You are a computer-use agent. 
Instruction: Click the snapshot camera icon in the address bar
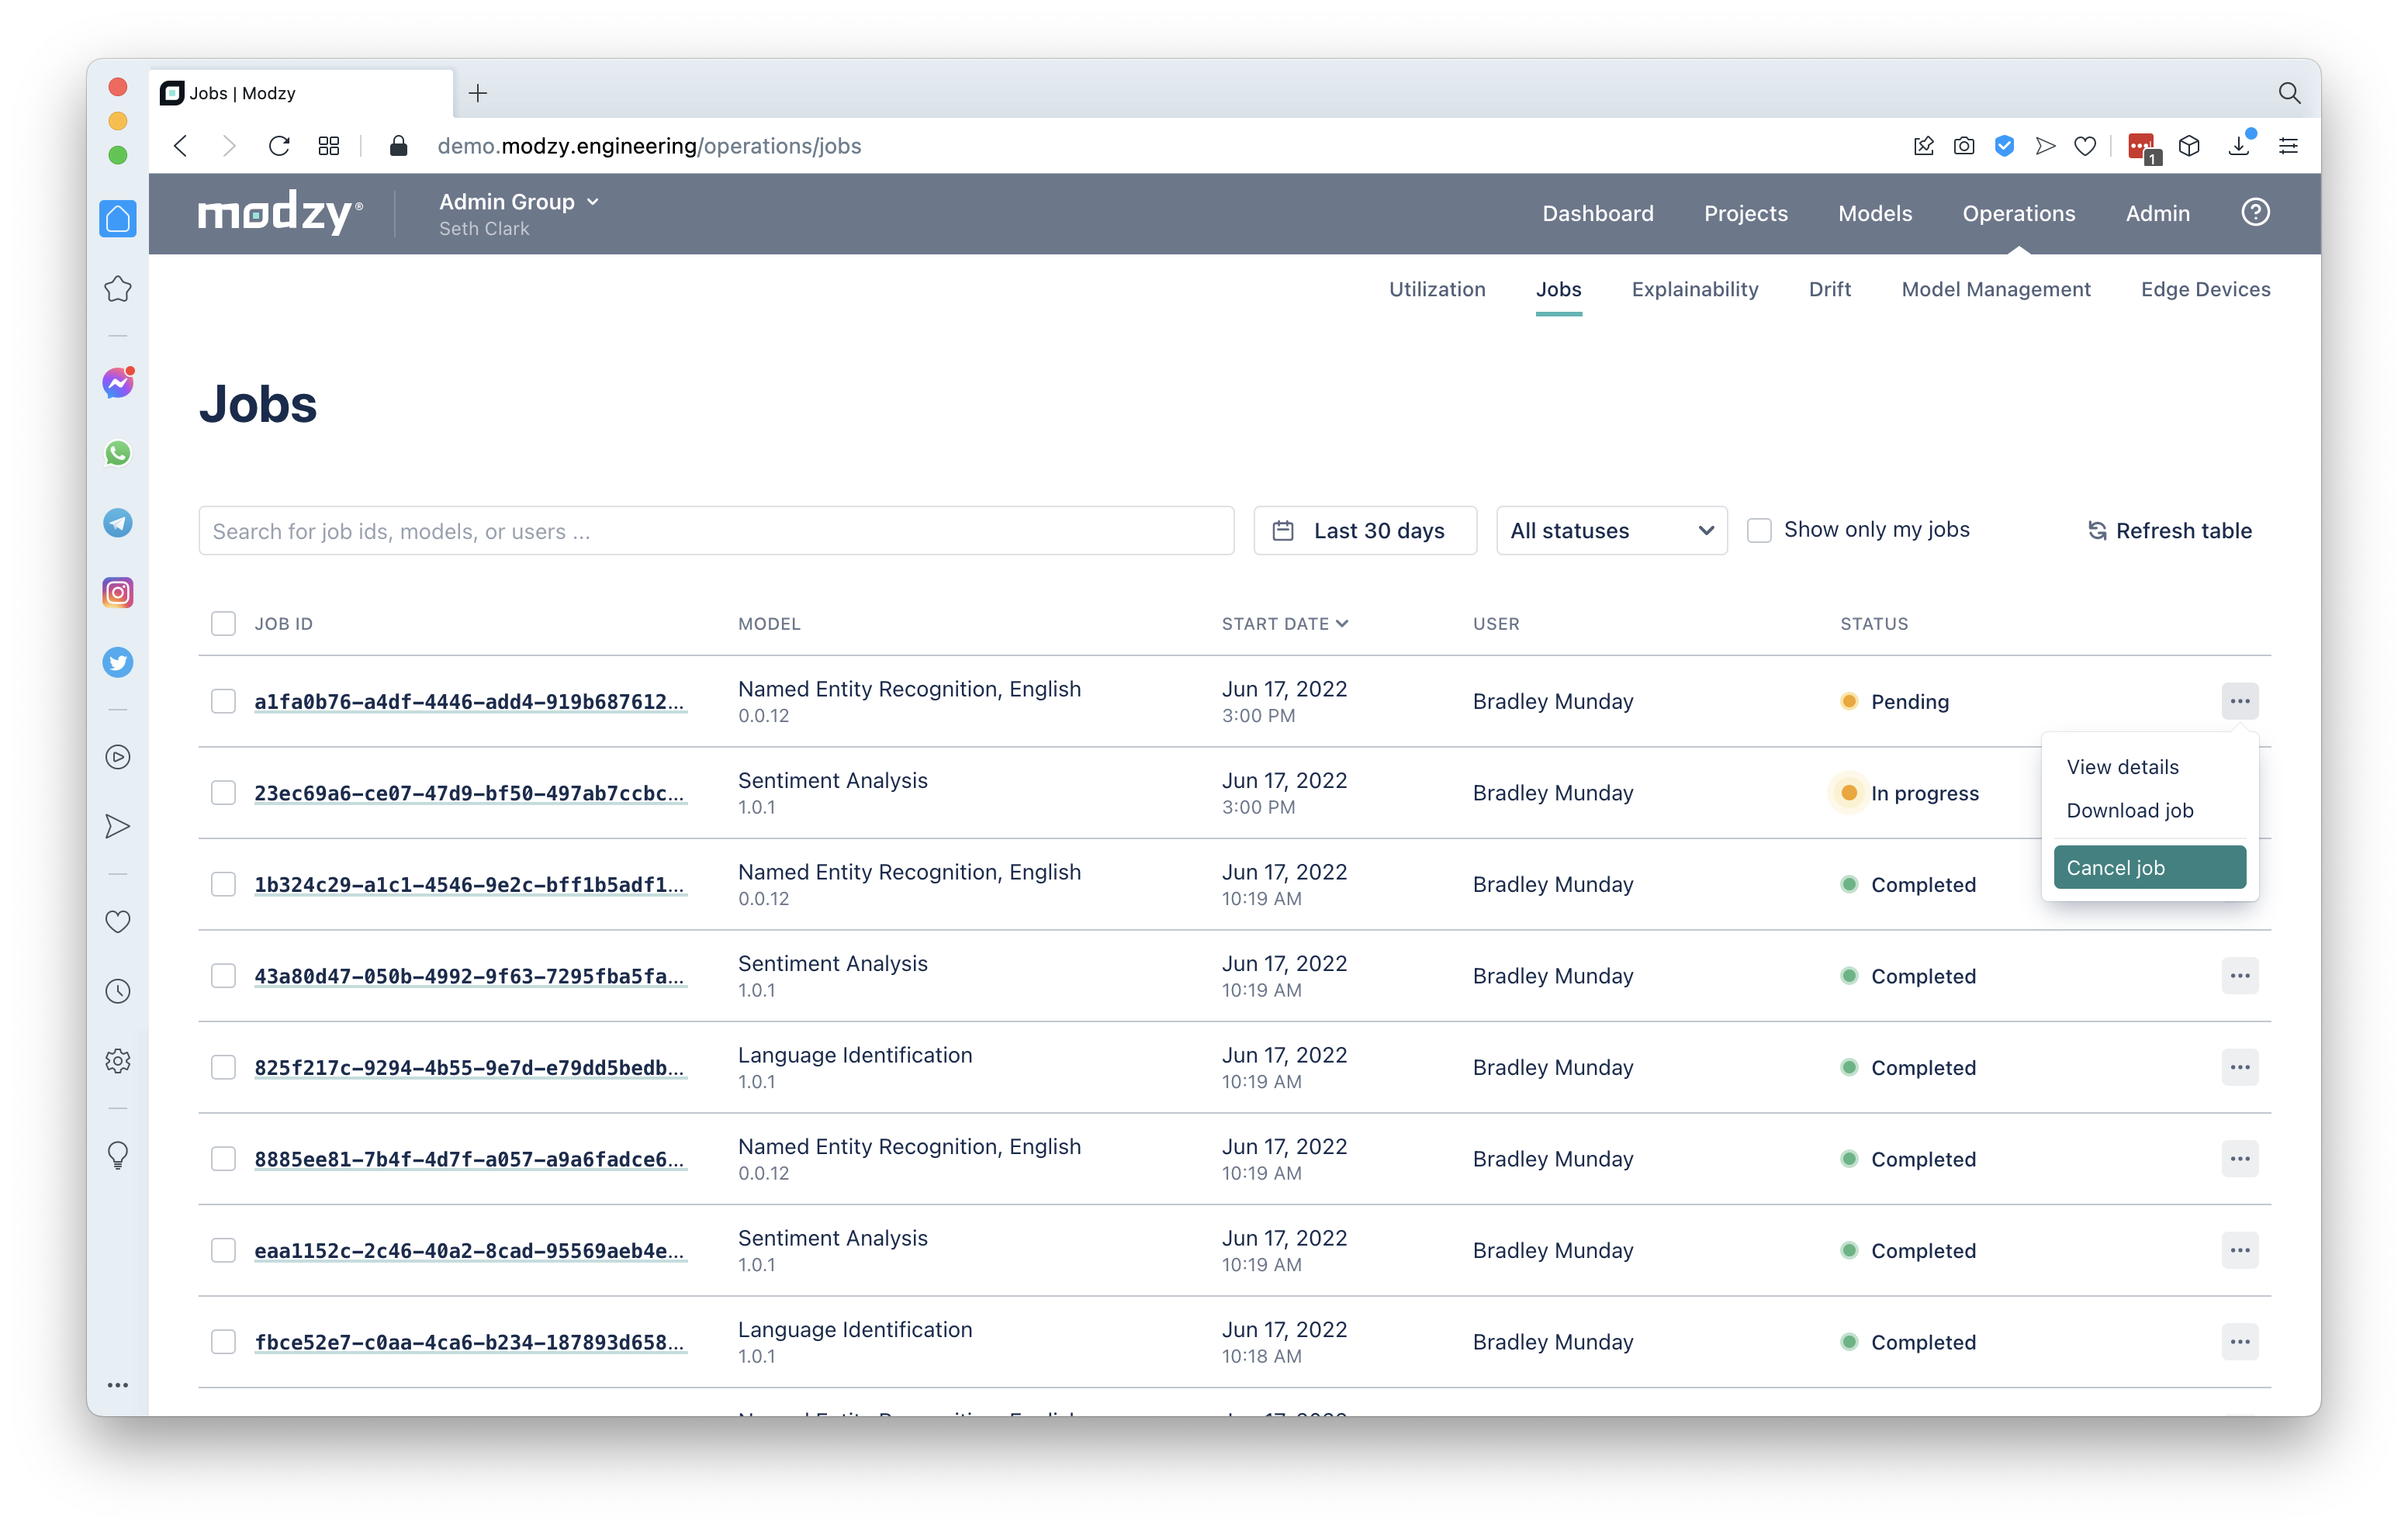point(1964,146)
